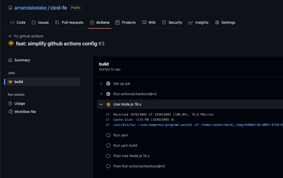283x178 pixels.
Task: Click the Usage stopwatch icon
Action: tap(10, 103)
